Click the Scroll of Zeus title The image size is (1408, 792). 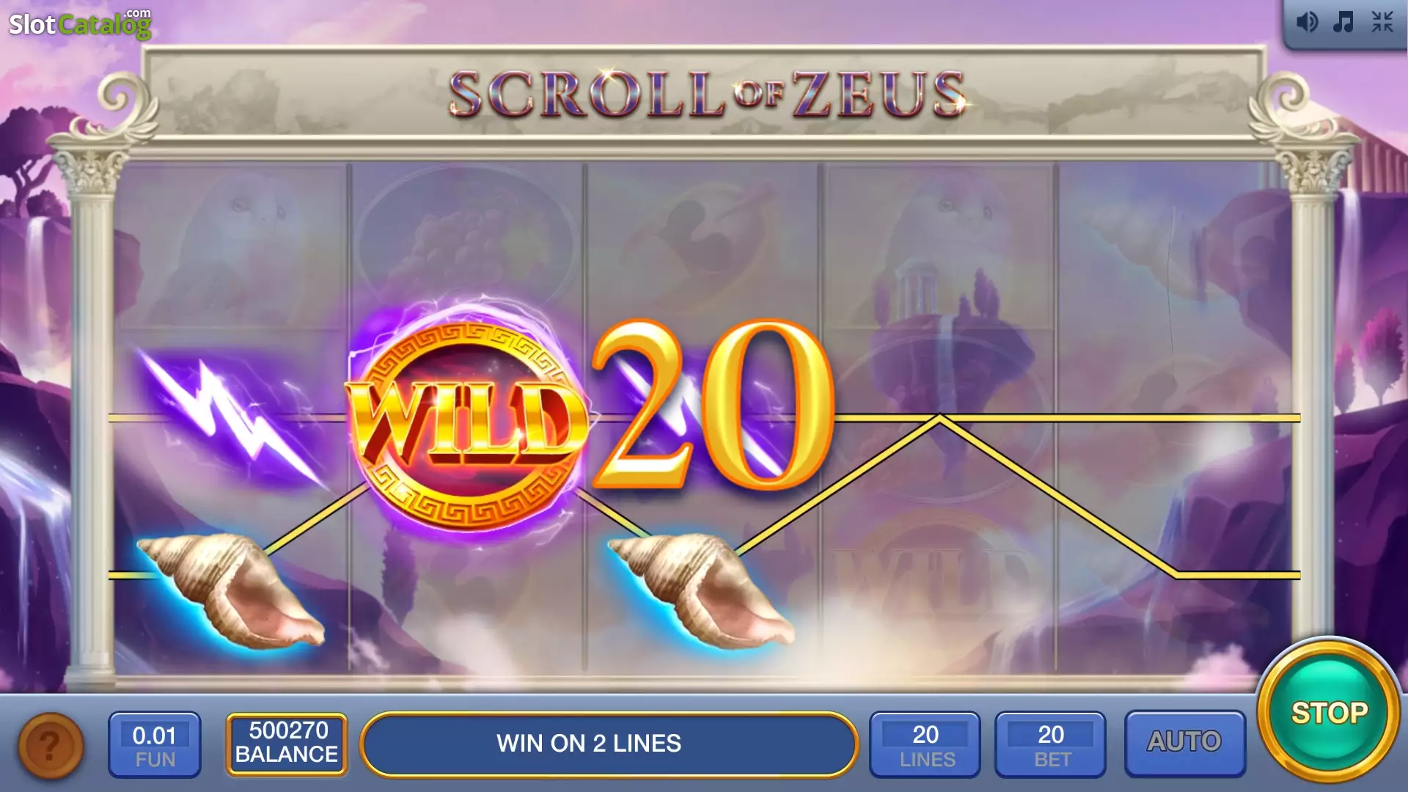(x=708, y=94)
